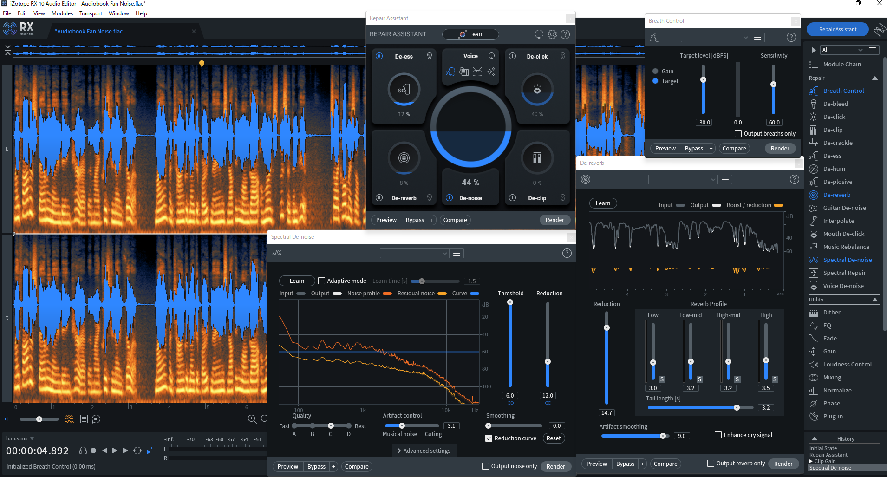Collapse the Repair modules section
887x477 pixels.
tap(875, 78)
